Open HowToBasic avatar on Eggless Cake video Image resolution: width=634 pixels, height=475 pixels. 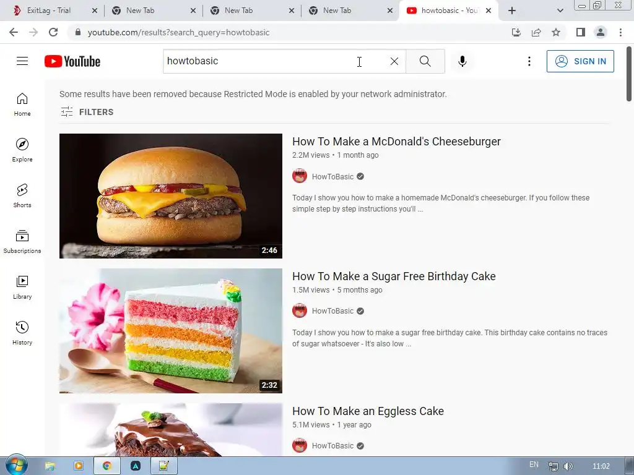coord(300,445)
